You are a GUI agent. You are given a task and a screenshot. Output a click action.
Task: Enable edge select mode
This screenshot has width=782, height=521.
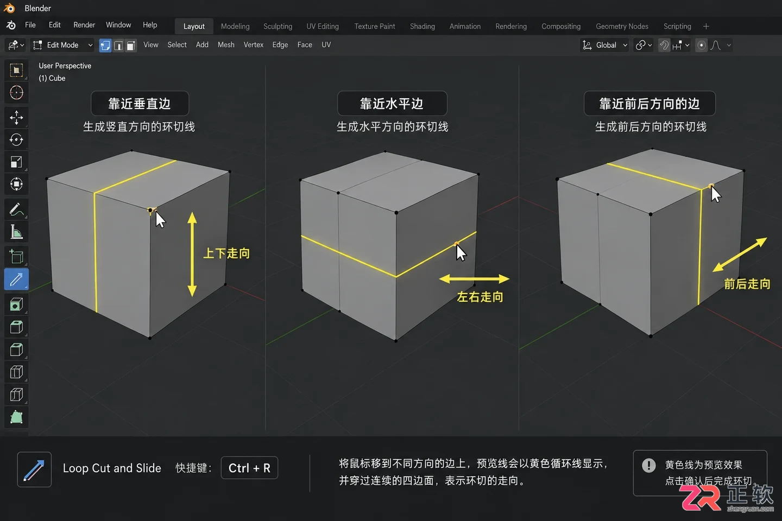tap(118, 46)
